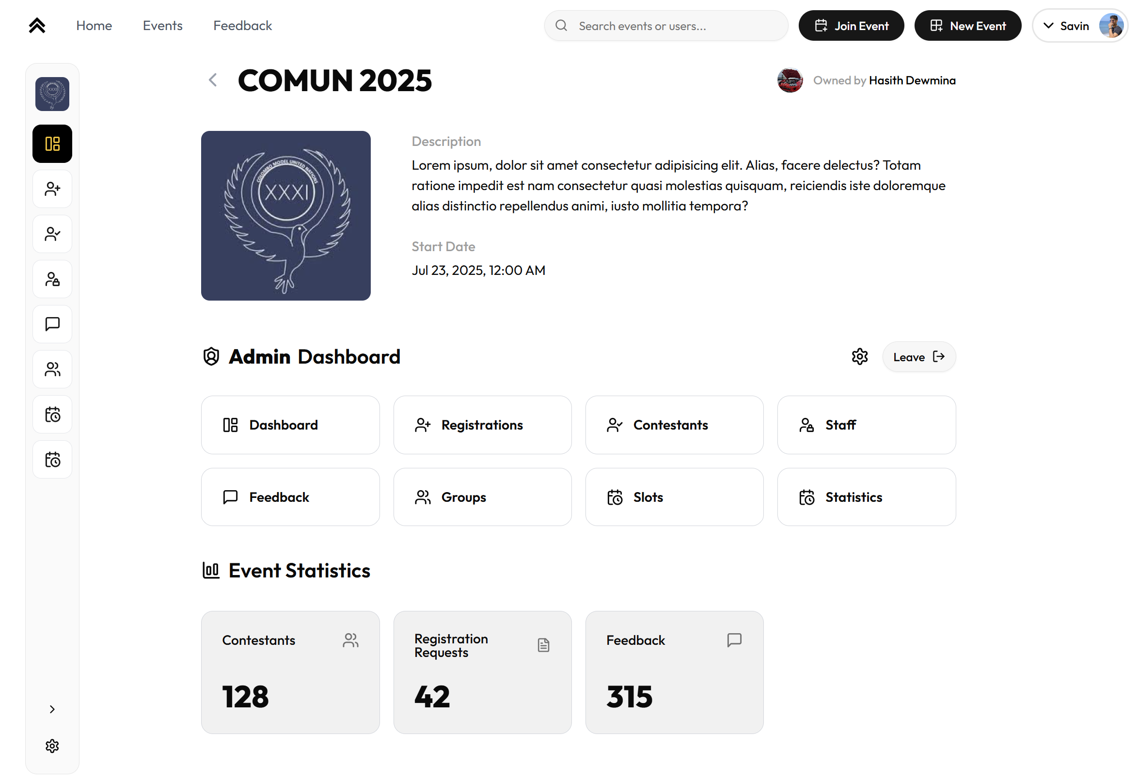The width and height of the screenshot is (1138, 783).
Task: Open sidebar Registrations icon (user plus)
Action: tap(52, 189)
